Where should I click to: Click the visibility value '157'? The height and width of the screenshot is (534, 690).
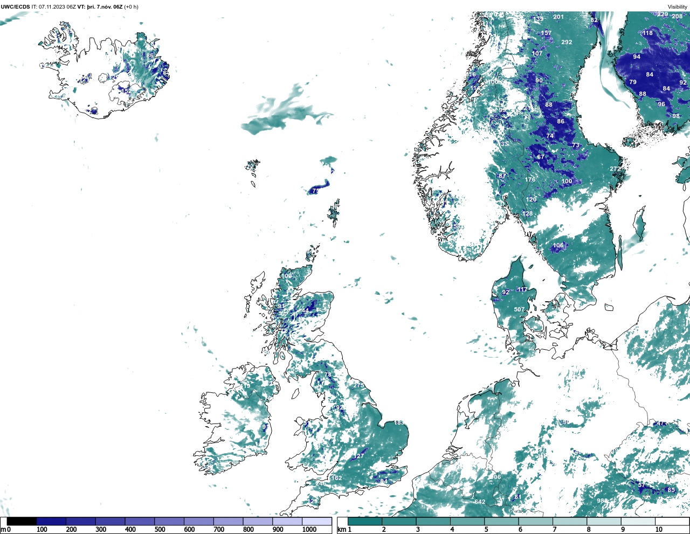click(x=546, y=33)
